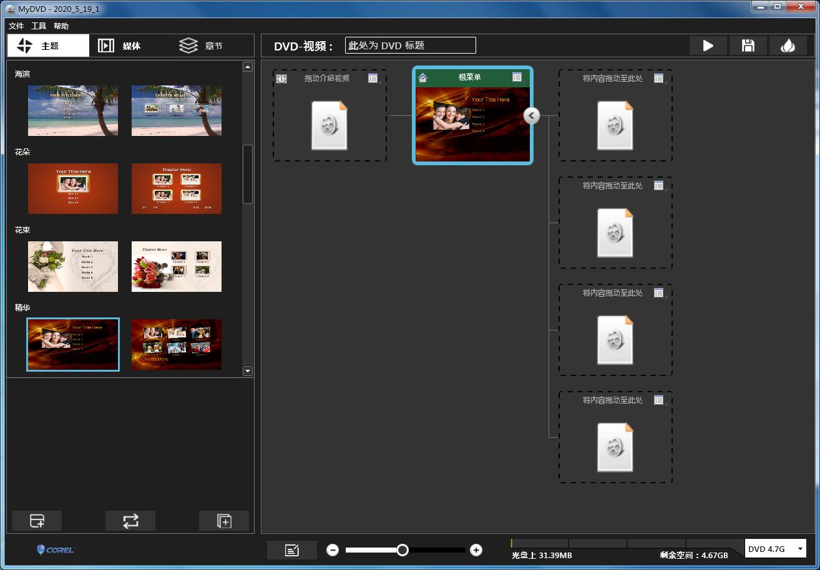Click the preview play button
The width and height of the screenshot is (820, 570).
point(708,46)
